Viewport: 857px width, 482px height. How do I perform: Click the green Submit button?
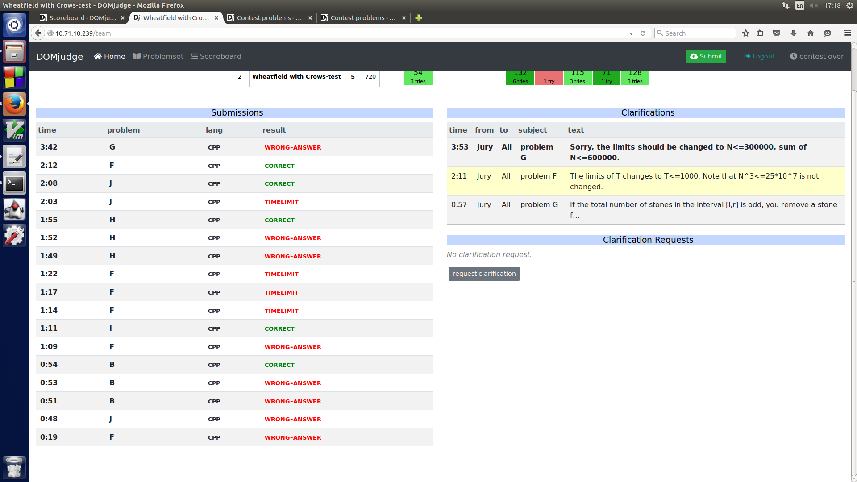[706, 56]
